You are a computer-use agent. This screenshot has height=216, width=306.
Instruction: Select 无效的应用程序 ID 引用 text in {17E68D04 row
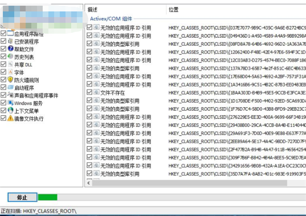point(125,77)
